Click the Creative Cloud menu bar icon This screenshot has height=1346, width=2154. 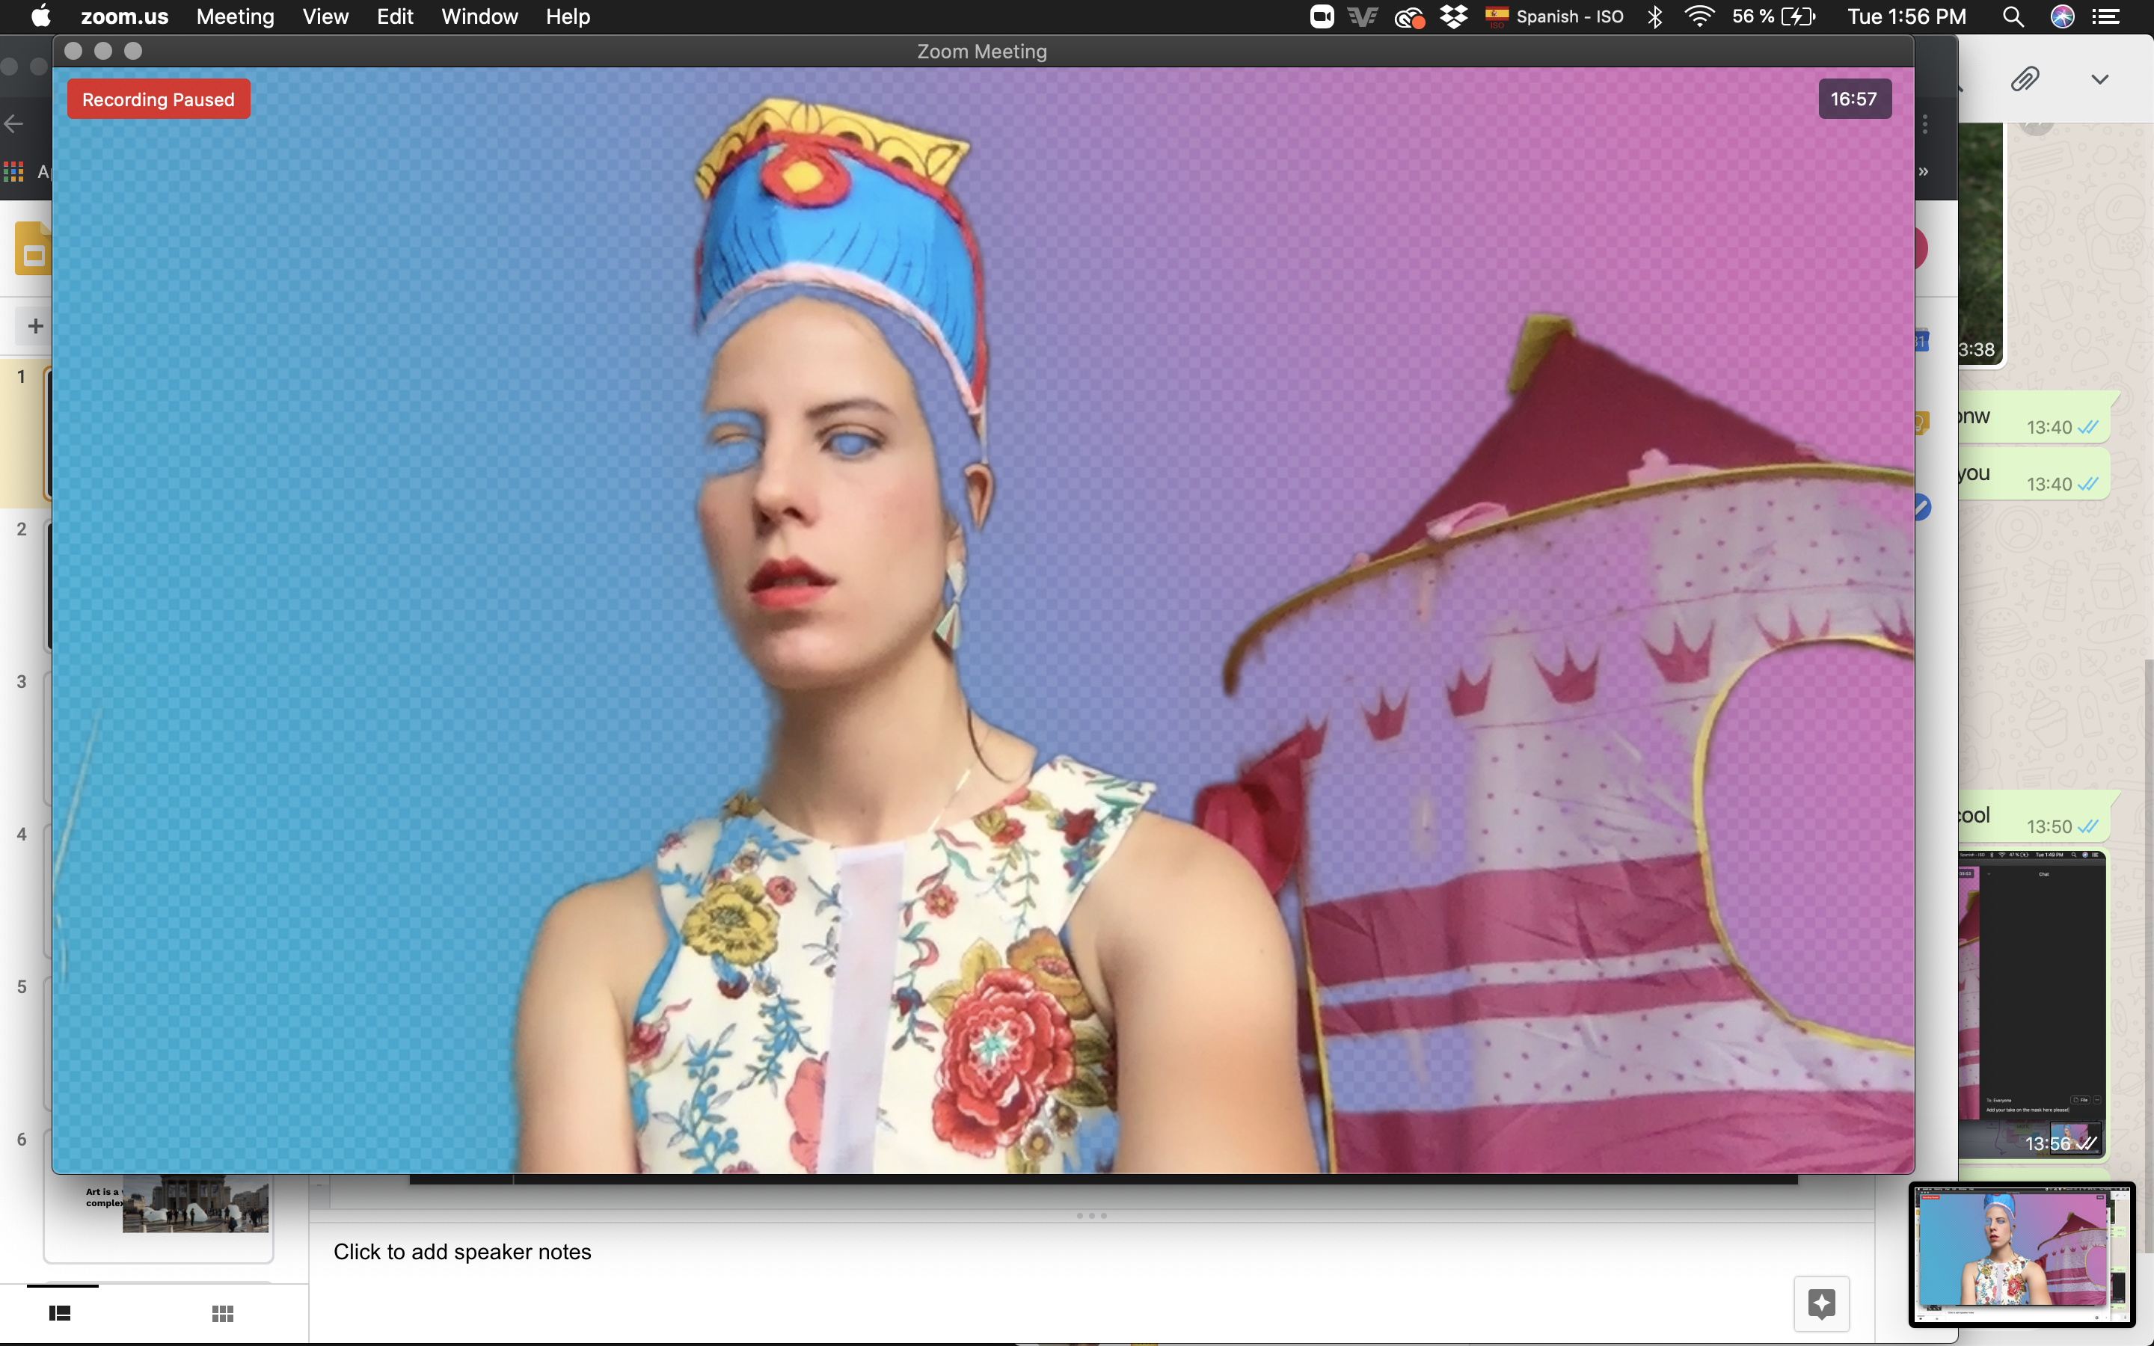coord(1409,17)
